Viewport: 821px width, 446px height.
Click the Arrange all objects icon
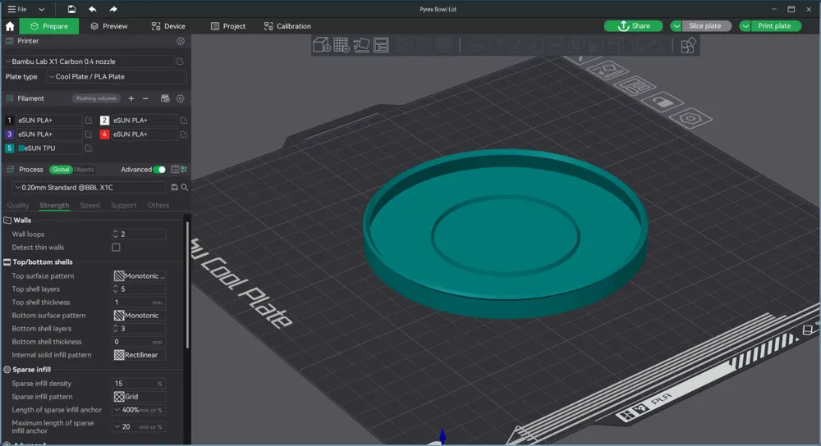pos(381,45)
